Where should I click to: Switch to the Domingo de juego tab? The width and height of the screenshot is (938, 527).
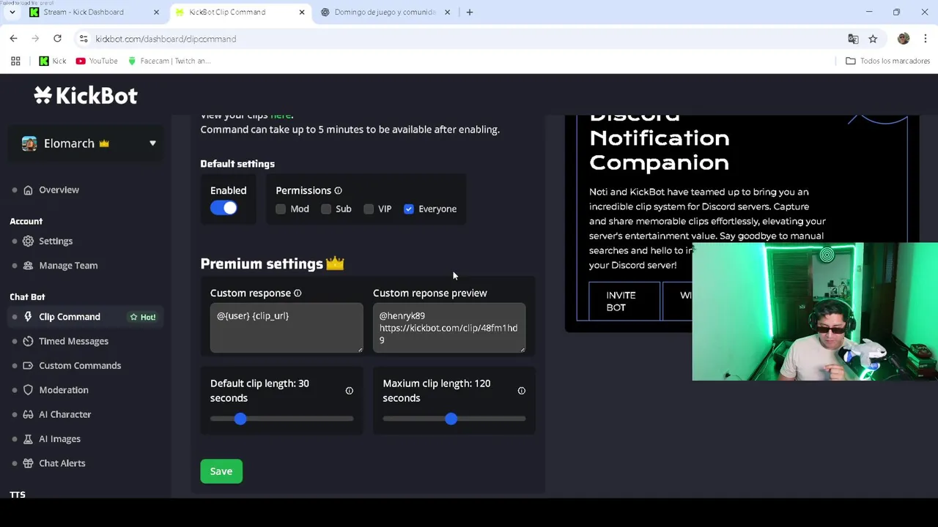(x=385, y=12)
